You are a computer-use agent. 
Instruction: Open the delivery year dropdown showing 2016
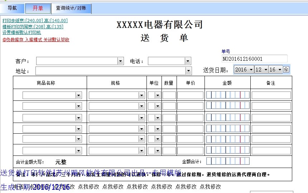pyautogui.click(x=251, y=70)
